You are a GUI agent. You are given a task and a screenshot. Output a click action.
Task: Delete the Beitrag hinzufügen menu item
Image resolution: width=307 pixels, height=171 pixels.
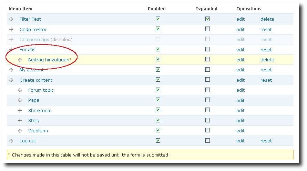coord(267,60)
